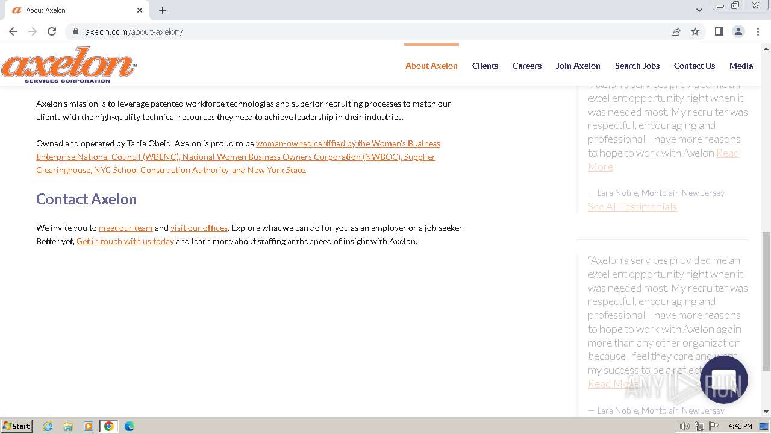Image resolution: width=771 pixels, height=434 pixels.
Task: Launch Microsoft Edge from the taskbar
Action: [x=130, y=426]
